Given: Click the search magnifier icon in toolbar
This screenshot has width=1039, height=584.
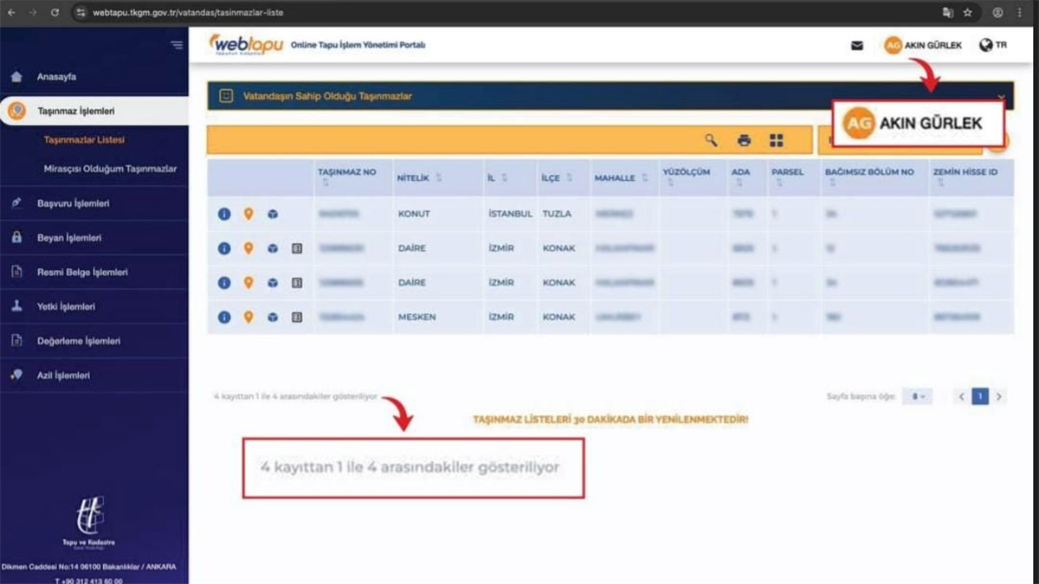Looking at the screenshot, I should tap(711, 140).
